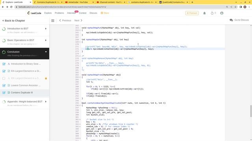Open the Explore menu item

48,13
